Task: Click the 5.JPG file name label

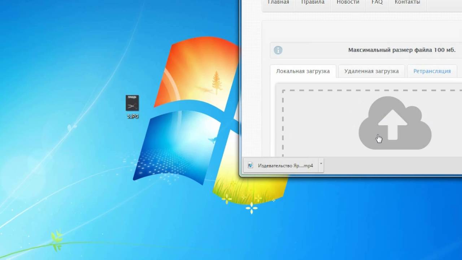Action: 132,116
